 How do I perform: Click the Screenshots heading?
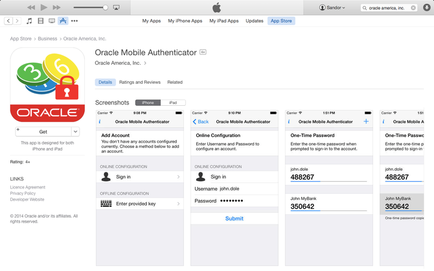click(112, 103)
